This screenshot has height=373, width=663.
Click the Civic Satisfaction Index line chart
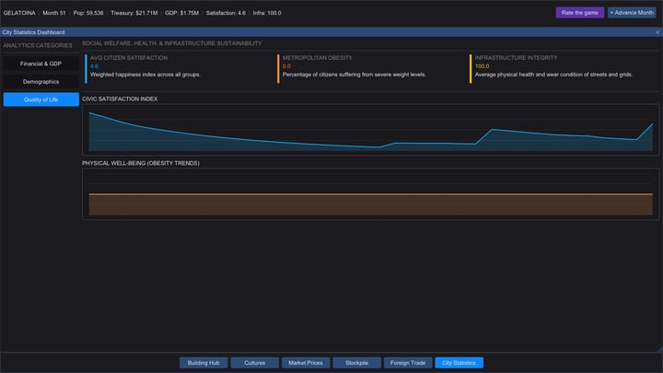tap(370, 130)
